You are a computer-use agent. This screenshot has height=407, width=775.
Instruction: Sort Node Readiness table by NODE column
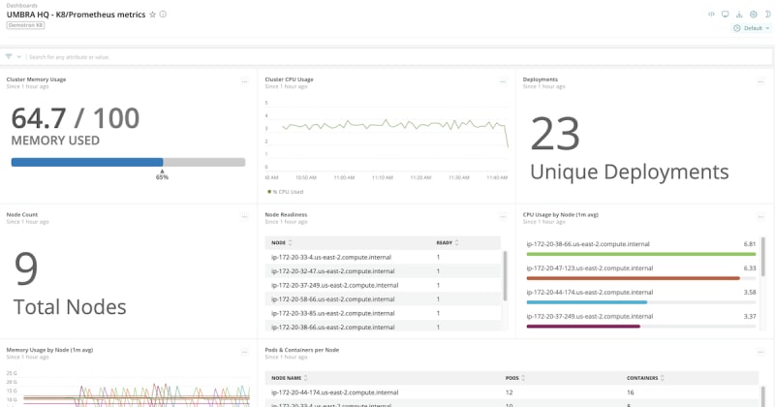click(x=282, y=241)
